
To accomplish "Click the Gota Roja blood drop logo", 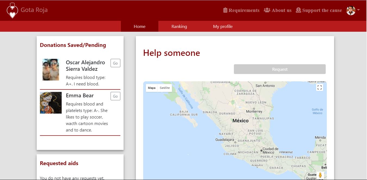I will coord(12,10).
